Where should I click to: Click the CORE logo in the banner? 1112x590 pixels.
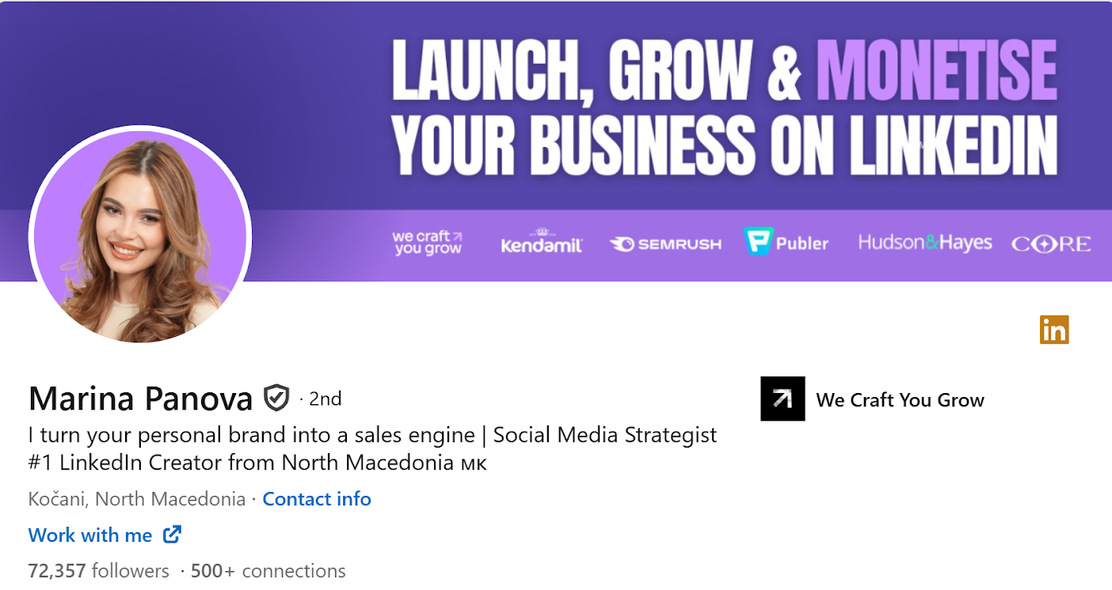click(x=1050, y=244)
